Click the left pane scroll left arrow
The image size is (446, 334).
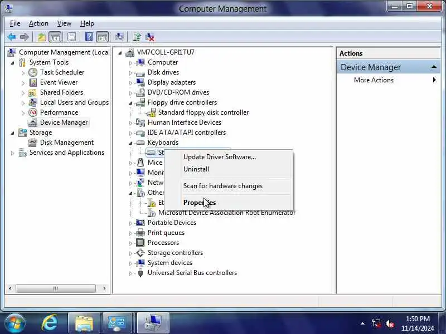pos(10,288)
